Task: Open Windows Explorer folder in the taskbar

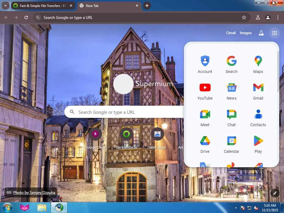Action: 42,207
